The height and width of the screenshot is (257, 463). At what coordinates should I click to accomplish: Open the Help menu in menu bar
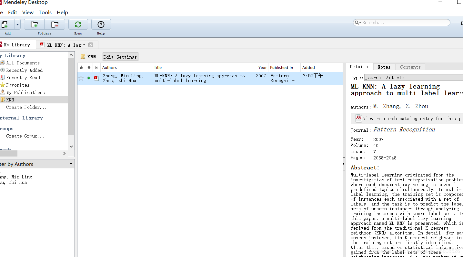point(62,12)
